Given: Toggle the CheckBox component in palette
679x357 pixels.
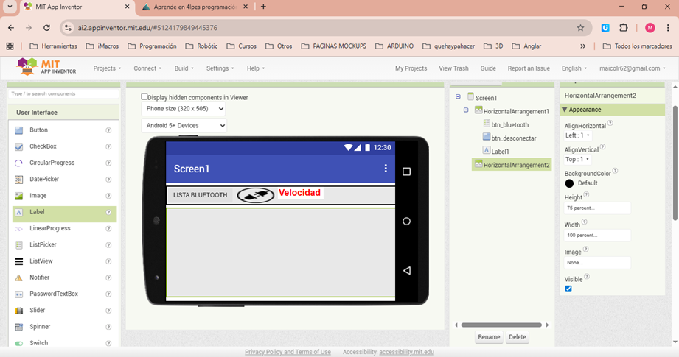Looking at the screenshot, I should pyautogui.click(x=19, y=146).
